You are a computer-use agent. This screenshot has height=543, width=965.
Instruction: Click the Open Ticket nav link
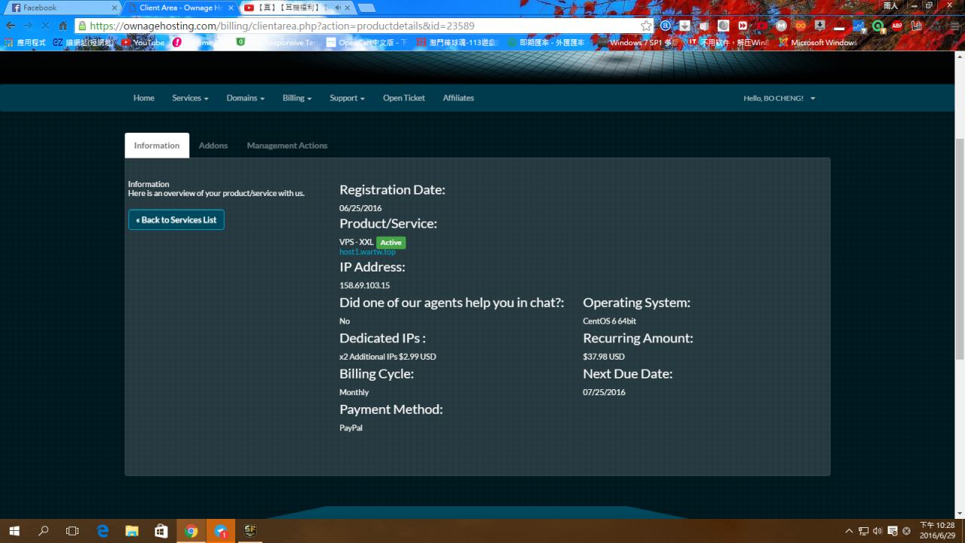403,98
